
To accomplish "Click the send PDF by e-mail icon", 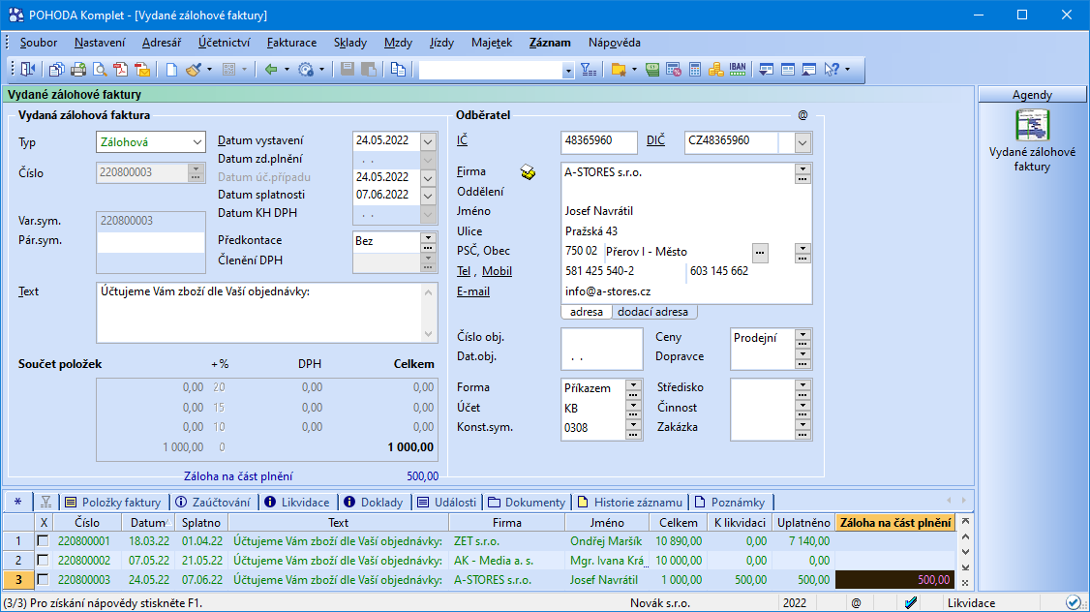I will tap(142, 69).
